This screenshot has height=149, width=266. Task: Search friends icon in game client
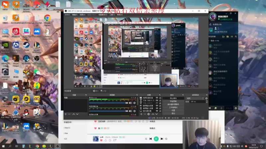[236, 36]
